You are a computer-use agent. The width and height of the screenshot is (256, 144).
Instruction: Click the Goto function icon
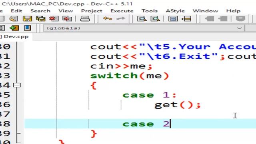pyautogui.click(x=173, y=19)
